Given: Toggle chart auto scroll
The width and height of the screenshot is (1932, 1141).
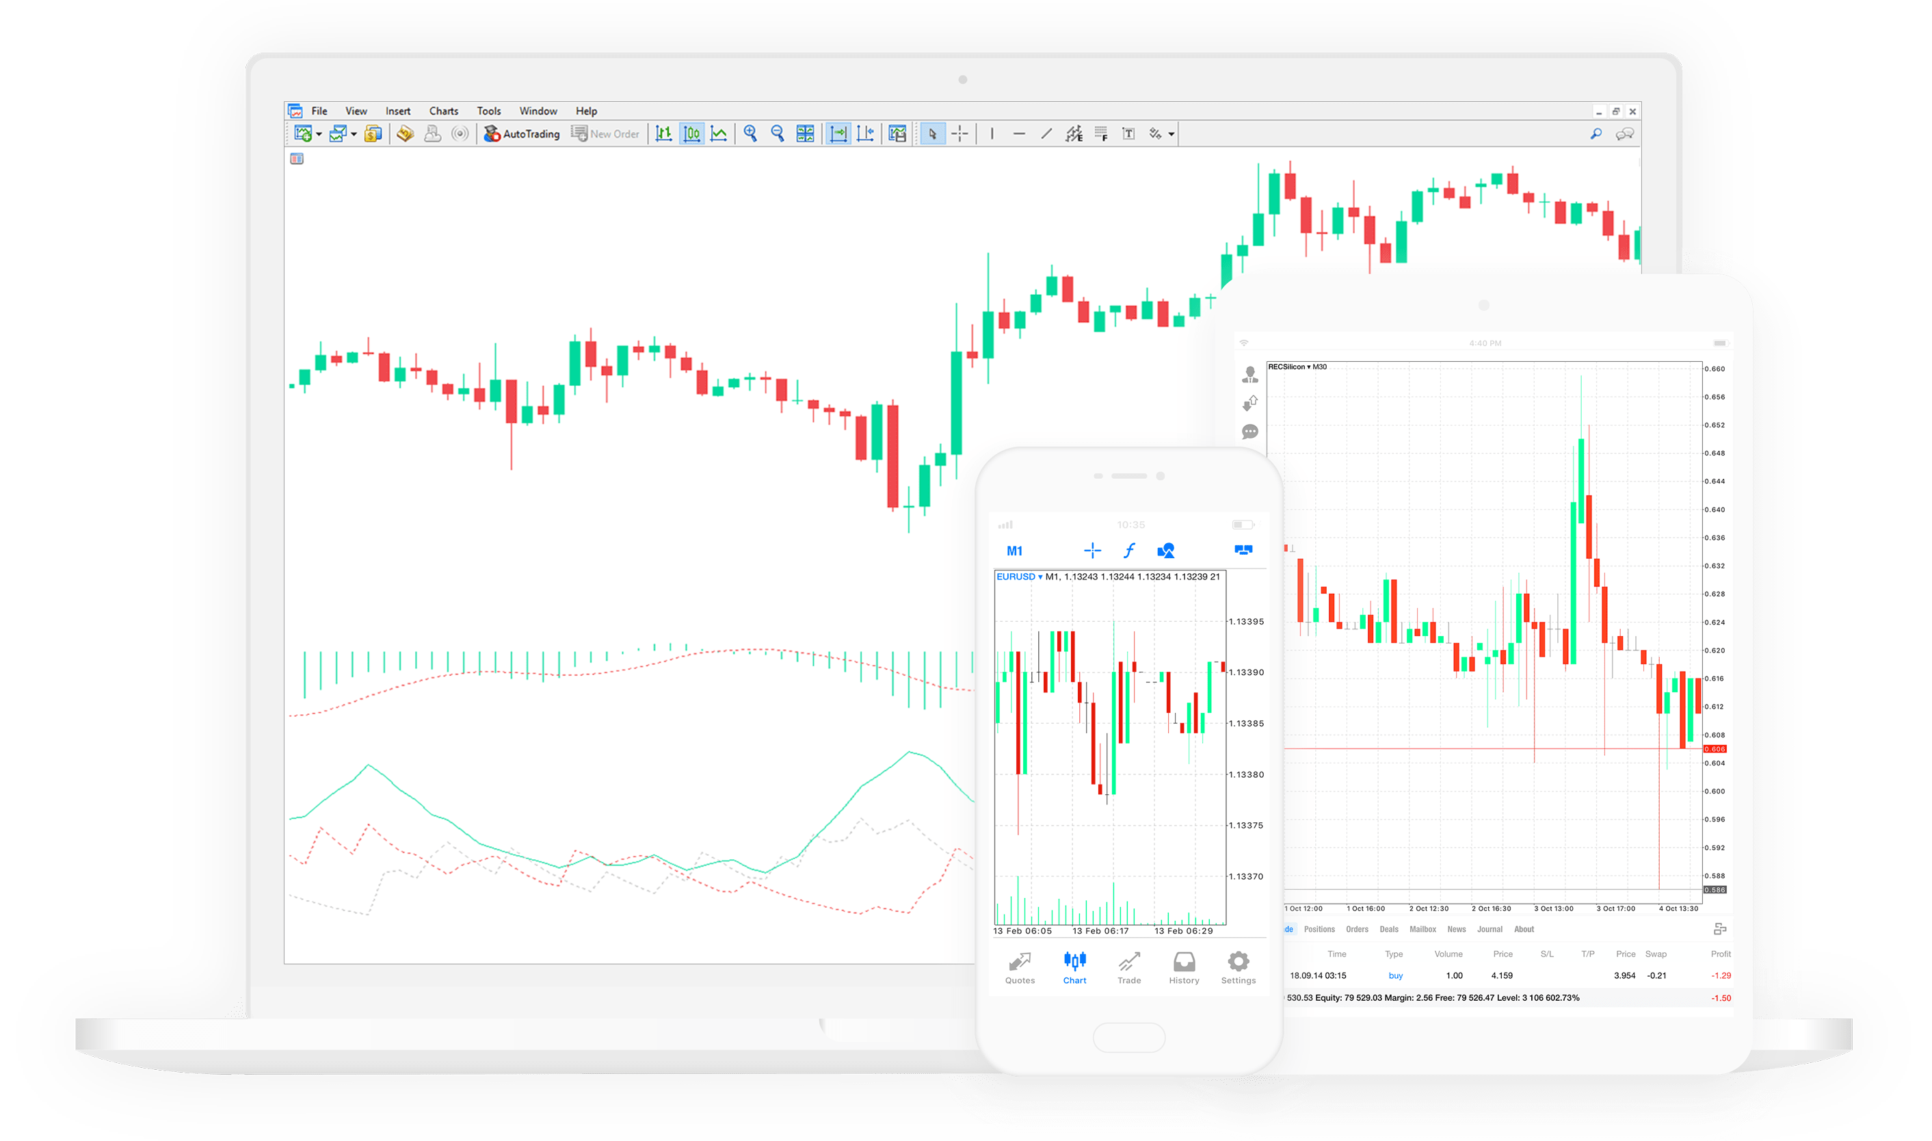Looking at the screenshot, I should tap(838, 134).
